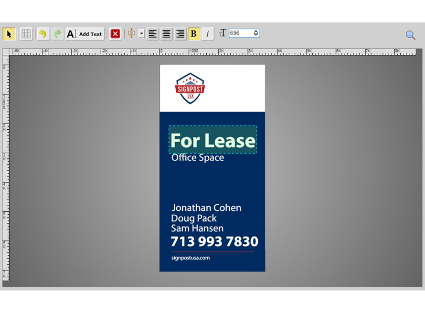Click the font size input field
Screen dimensions: 425x312
click(241, 33)
